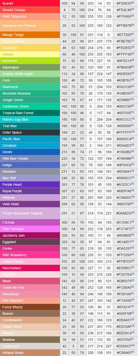Open reference [7] beside #FC74FD

coord(133,228)
